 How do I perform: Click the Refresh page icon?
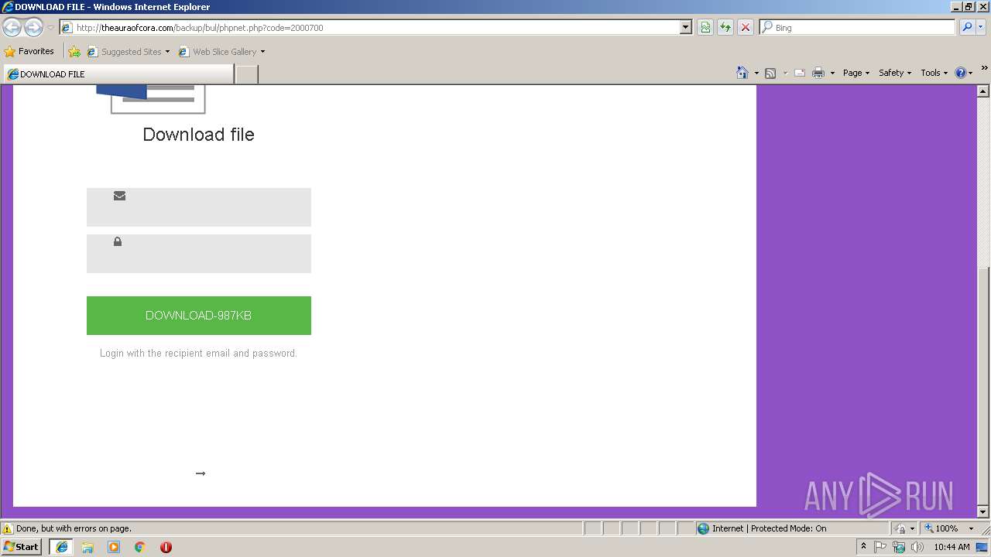click(x=725, y=27)
